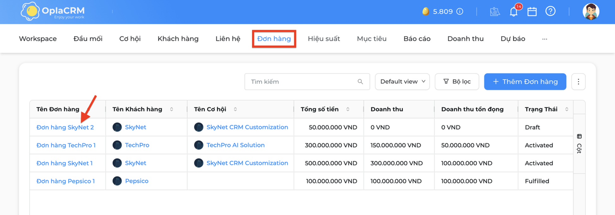Open order Đơn hàng TechPro 1
The height and width of the screenshot is (215, 615).
point(66,145)
